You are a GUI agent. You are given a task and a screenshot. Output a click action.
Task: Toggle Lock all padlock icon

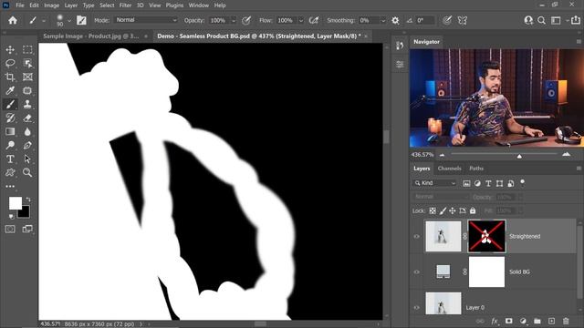click(x=473, y=210)
